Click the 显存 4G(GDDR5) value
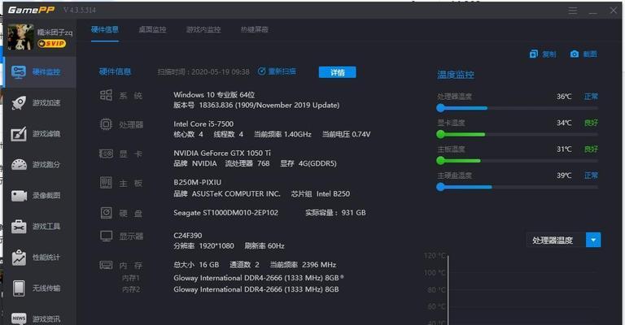The height and width of the screenshot is (325, 625). [308, 163]
